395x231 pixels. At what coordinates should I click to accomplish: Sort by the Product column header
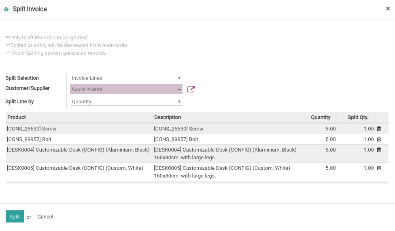(x=79, y=117)
